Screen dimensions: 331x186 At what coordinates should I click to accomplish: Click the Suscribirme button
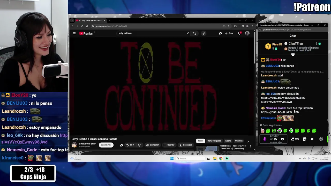[106, 145]
